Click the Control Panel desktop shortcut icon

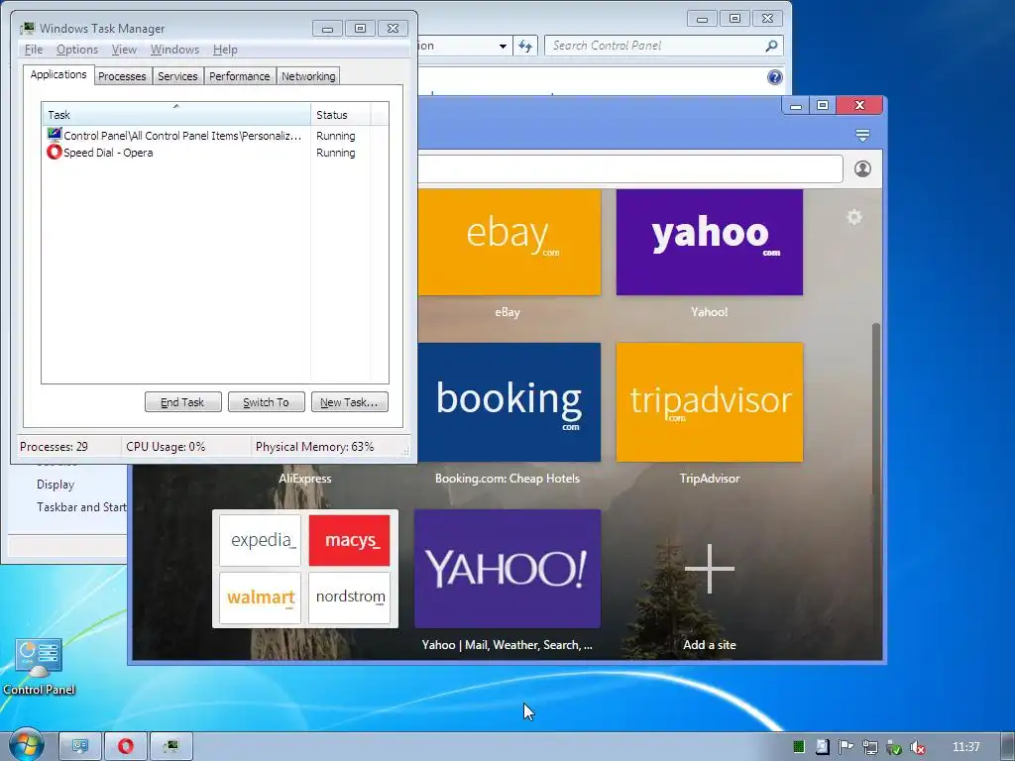click(39, 667)
